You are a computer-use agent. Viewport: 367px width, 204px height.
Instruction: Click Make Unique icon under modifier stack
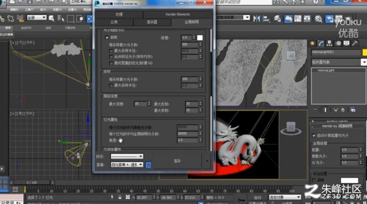(336, 110)
